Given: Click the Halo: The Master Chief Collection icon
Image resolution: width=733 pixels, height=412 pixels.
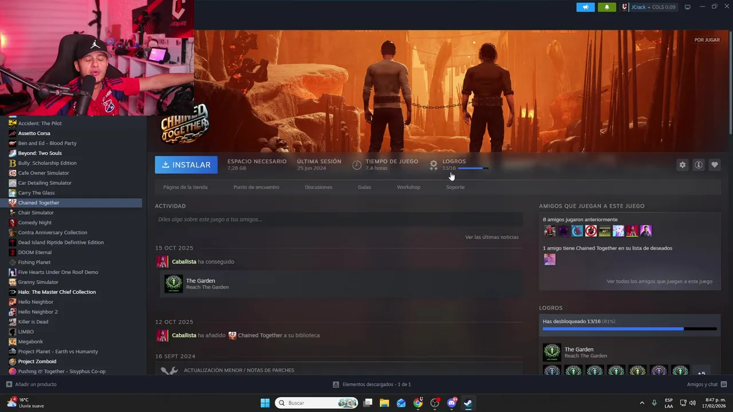Looking at the screenshot, I should point(13,292).
